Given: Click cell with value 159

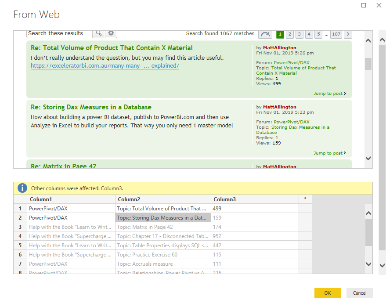Looking at the screenshot, I should (255, 218).
